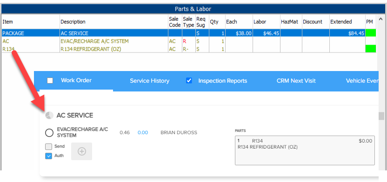This screenshot has width=387, height=182.
Task: Click the pie-chart icon beside AC SERVICE
Action: 49,115
